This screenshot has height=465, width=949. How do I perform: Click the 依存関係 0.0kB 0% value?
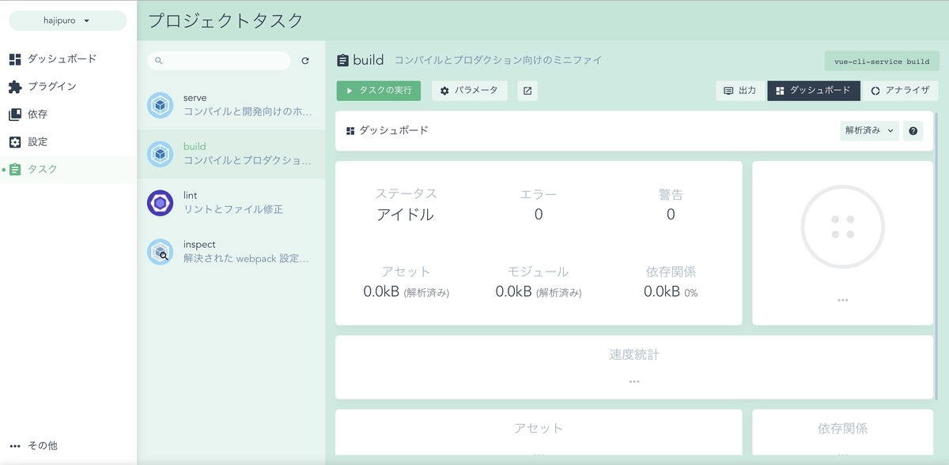click(671, 291)
